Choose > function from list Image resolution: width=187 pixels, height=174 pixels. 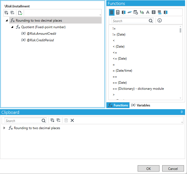(x=114, y=95)
